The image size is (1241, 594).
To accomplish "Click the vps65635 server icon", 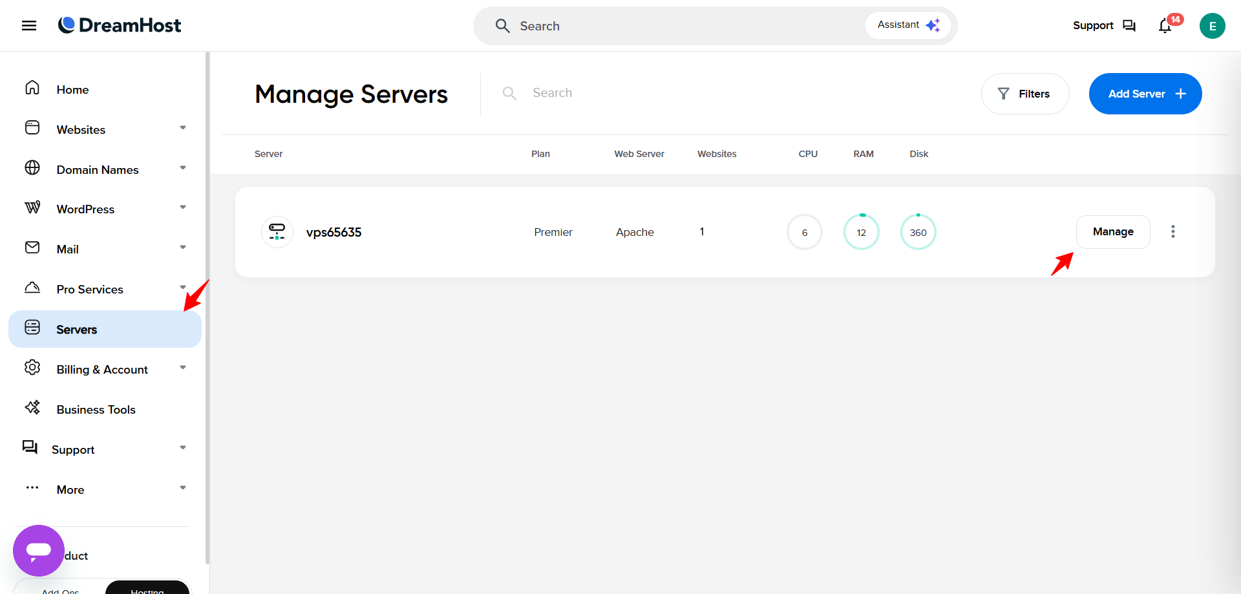I will coord(277,232).
